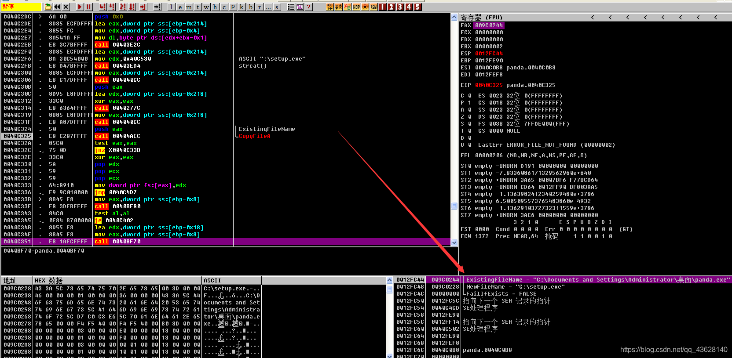Viewport: 732px width, 358px height.
Task: Open the breakpoints 'b' window
Action: tap(251, 7)
